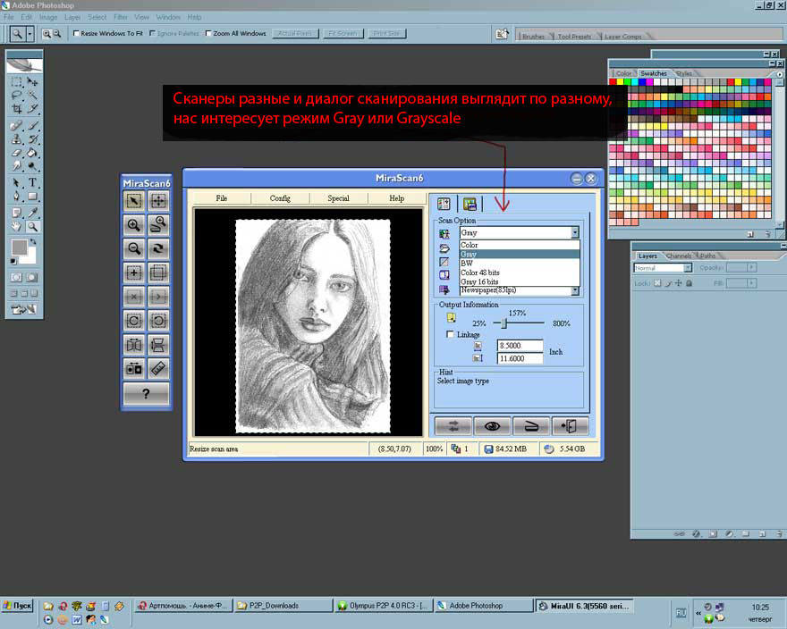787x629 pixels.
Task: Select Photoshop Rectangular Marquee tool
Action: [17, 82]
